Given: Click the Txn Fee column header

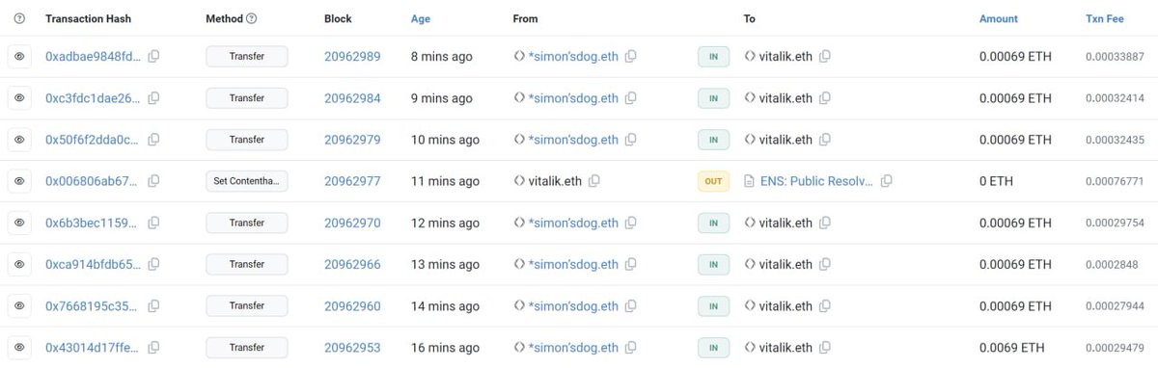Looking at the screenshot, I should click(1105, 18).
